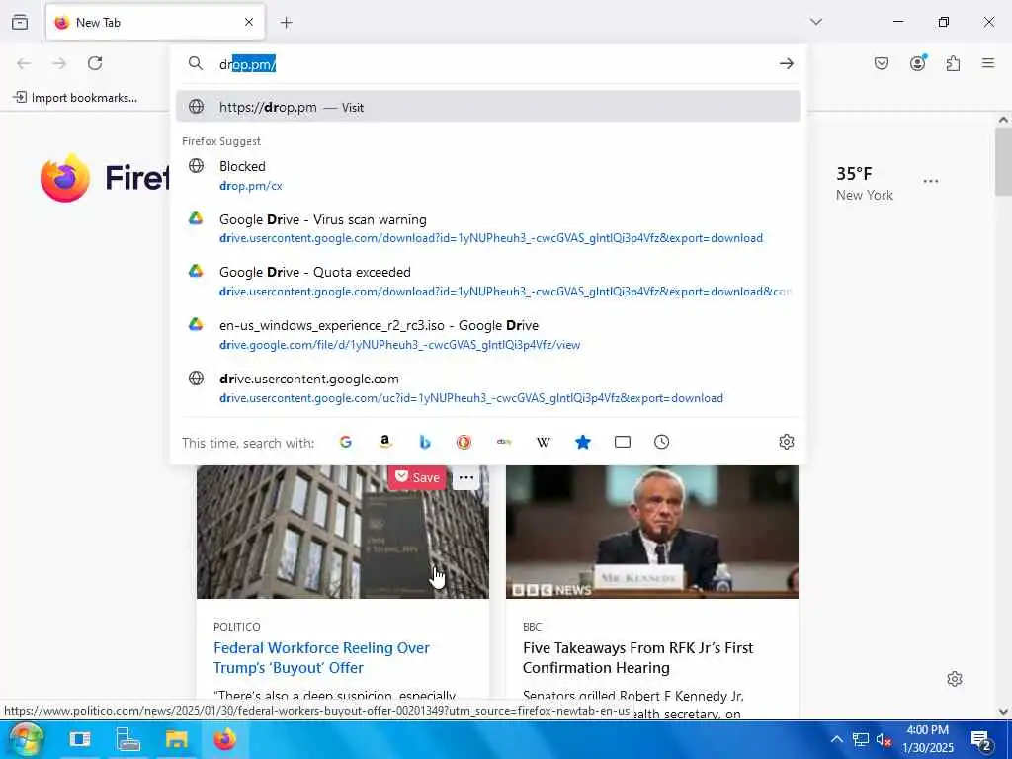Open the weather widget 35°F New York
The height and width of the screenshot is (759, 1012).
tap(865, 183)
